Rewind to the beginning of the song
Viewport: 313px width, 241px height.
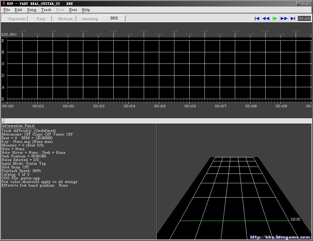257,19
